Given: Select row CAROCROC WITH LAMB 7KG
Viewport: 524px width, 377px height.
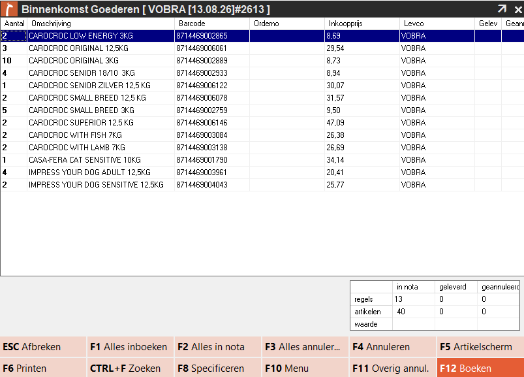Looking at the screenshot, I should tap(262, 147).
